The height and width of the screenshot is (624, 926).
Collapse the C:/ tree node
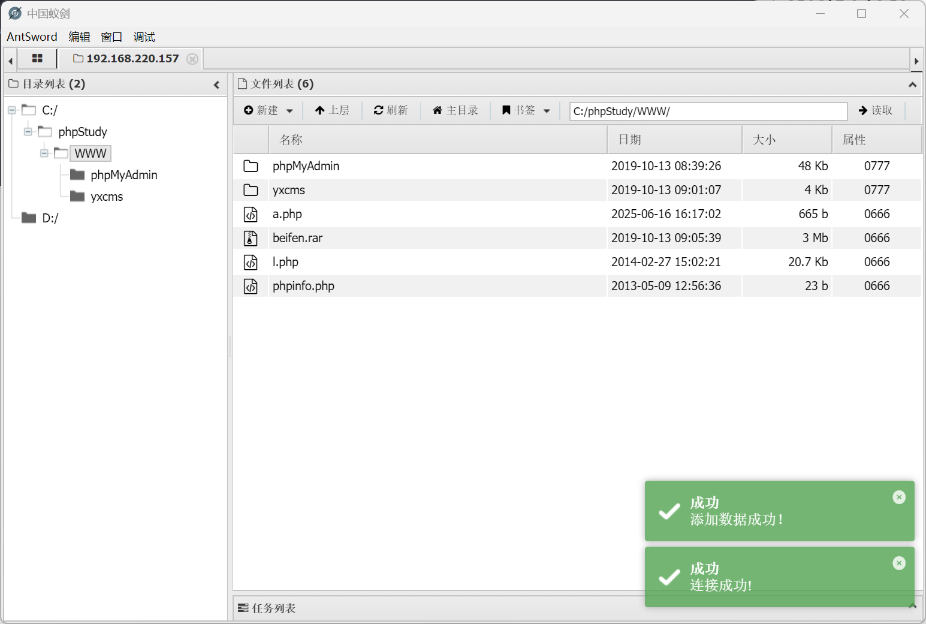tap(11, 110)
